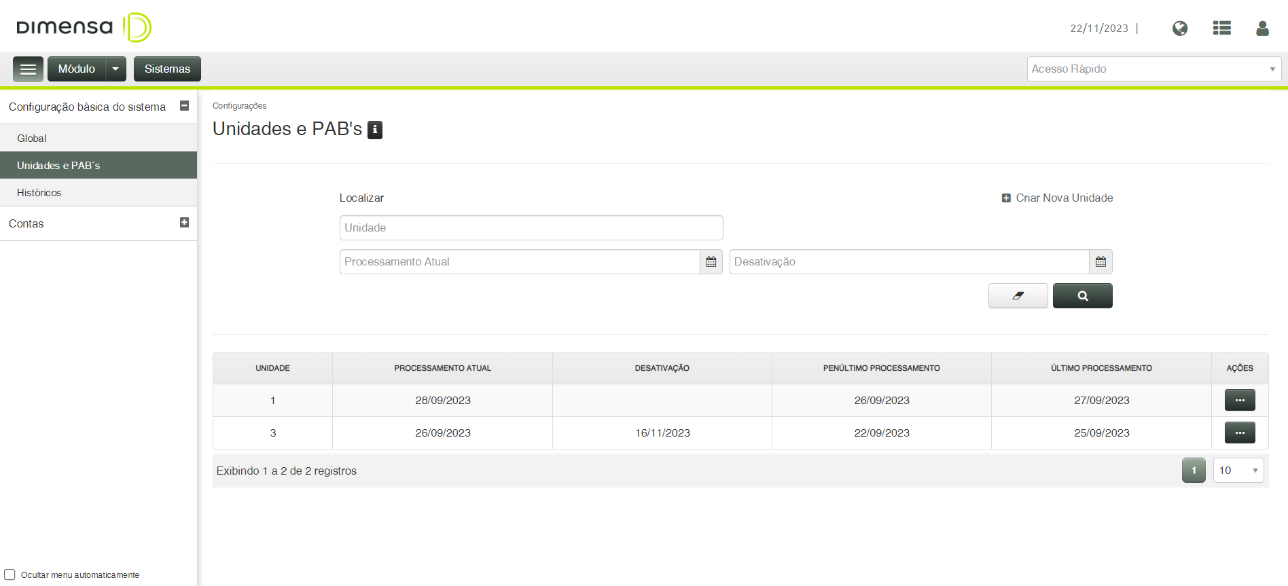Select Históricos in the sidebar menu
Viewport: 1288px width, 586px height.
(x=39, y=193)
